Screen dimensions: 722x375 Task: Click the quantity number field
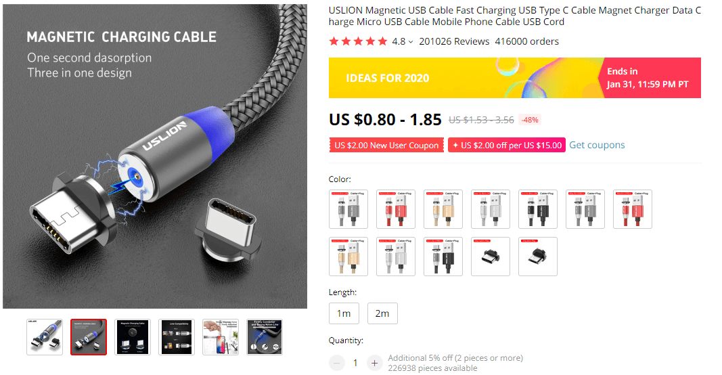pyautogui.click(x=355, y=363)
